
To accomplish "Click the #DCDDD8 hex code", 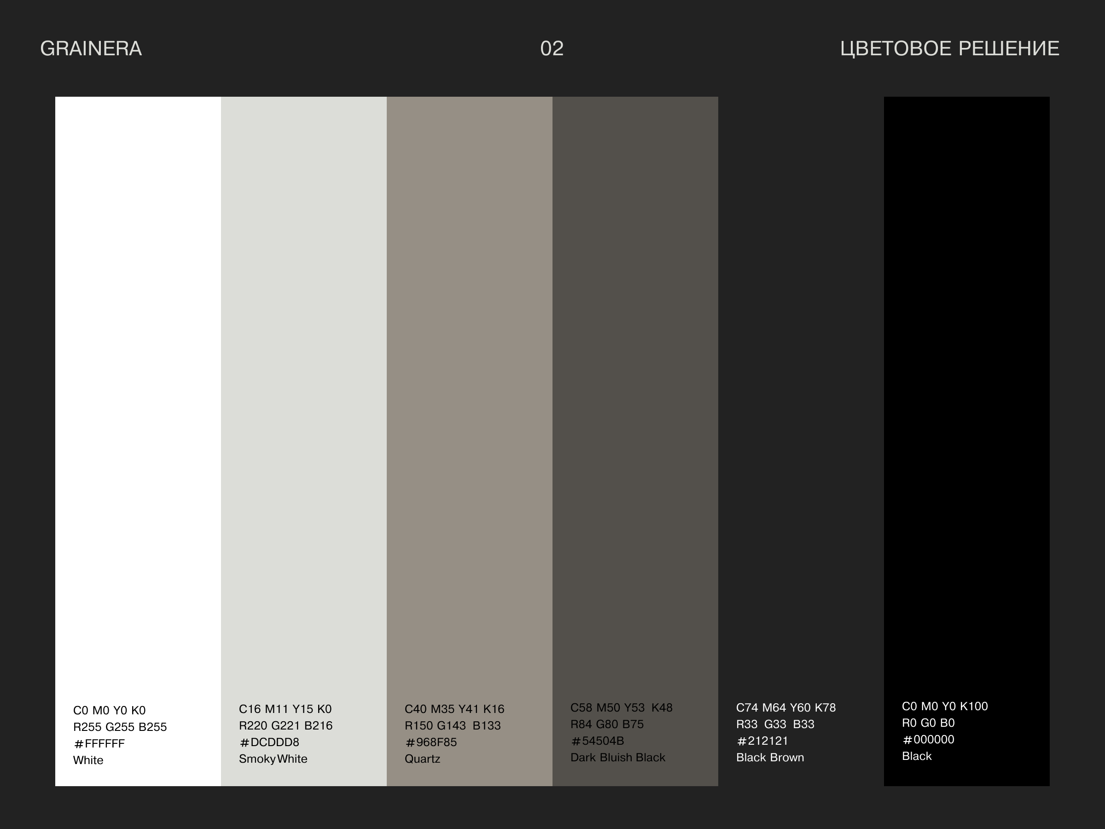I will click(269, 742).
